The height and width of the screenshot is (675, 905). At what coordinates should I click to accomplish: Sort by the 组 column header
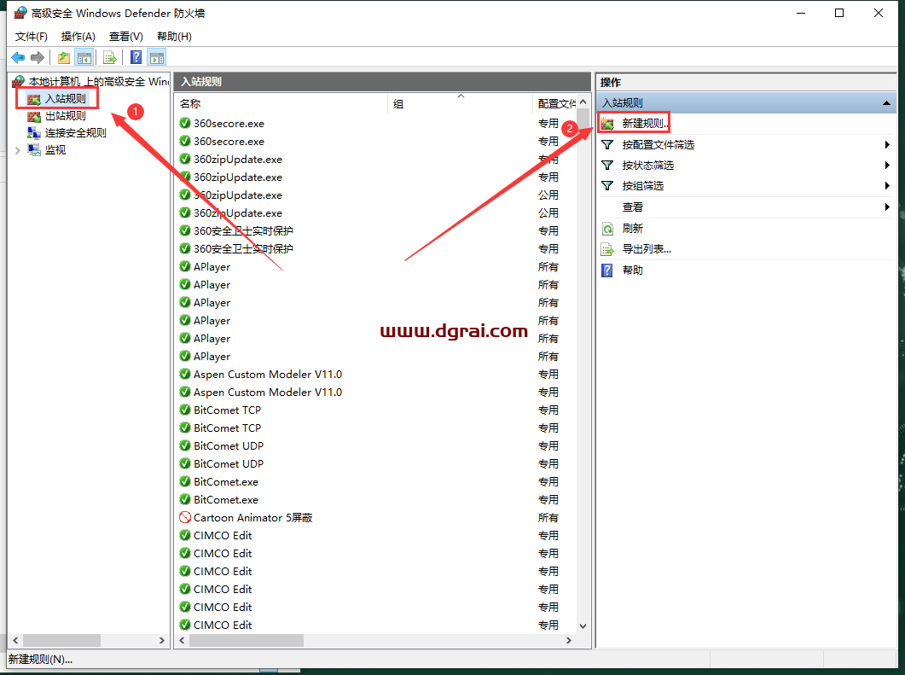tap(460, 104)
